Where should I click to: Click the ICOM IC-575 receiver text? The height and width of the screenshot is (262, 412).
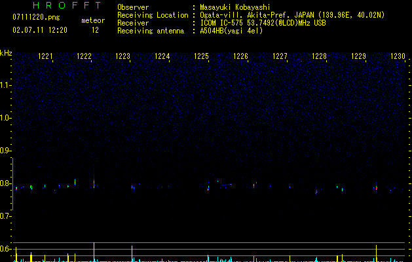[x=263, y=23]
